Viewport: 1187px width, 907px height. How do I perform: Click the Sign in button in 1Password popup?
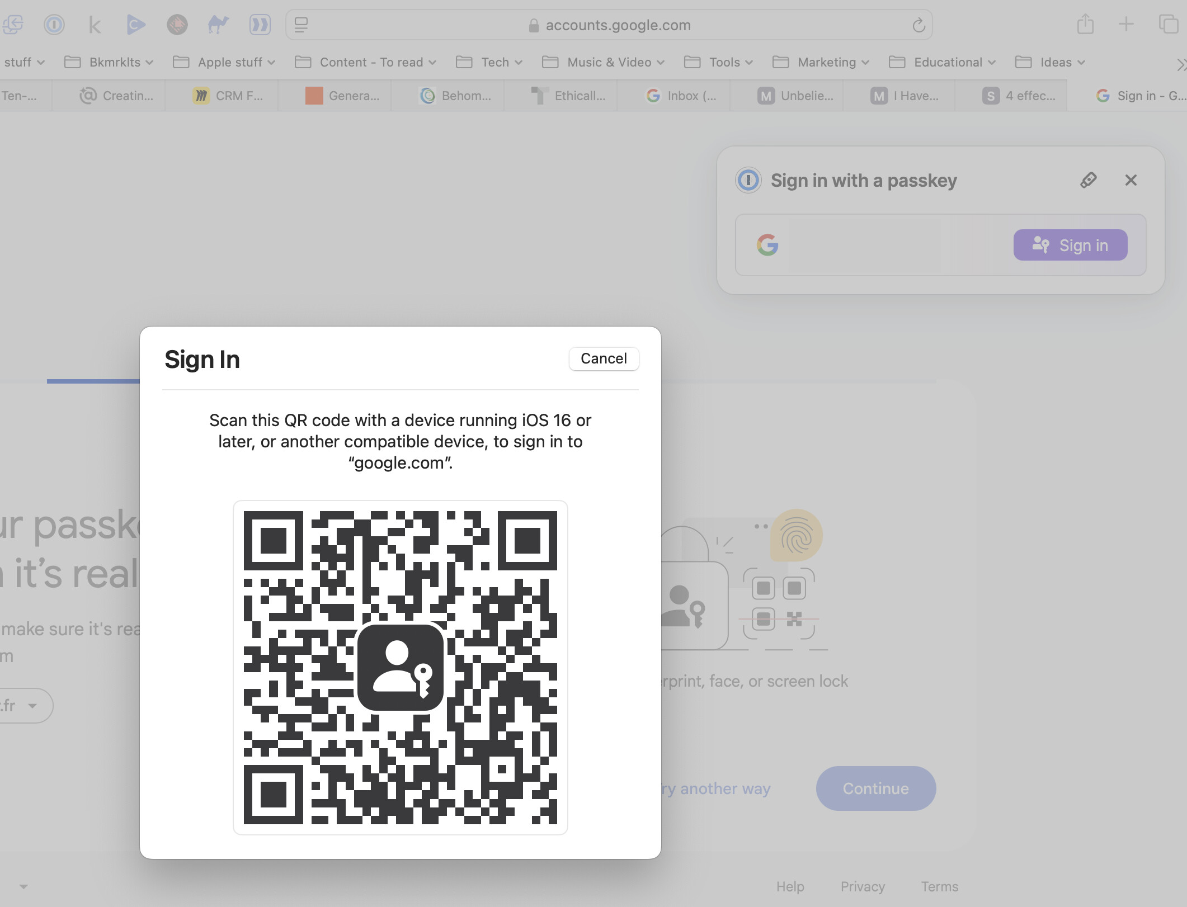(x=1070, y=245)
